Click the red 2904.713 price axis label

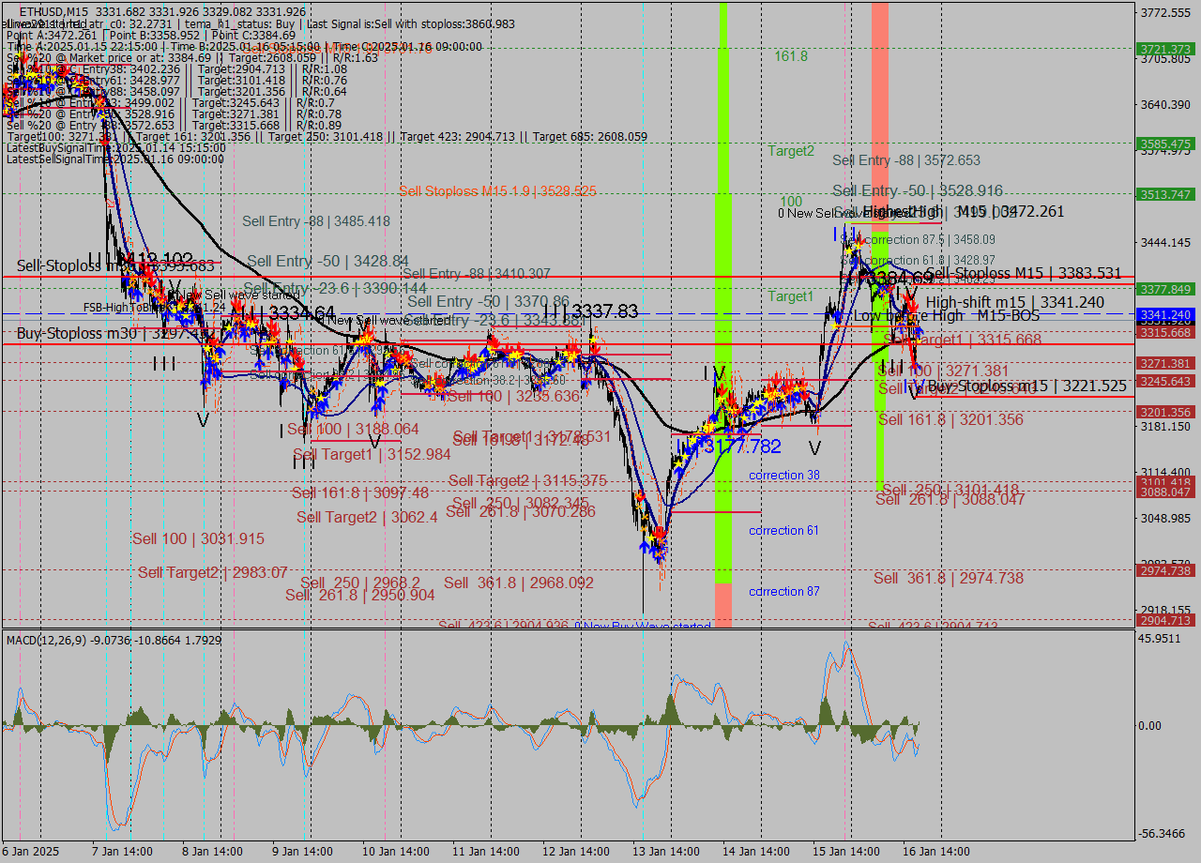tap(1164, 620)
